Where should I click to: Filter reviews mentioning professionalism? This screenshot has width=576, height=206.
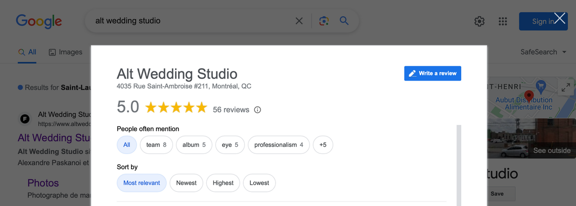pos(279,145)
